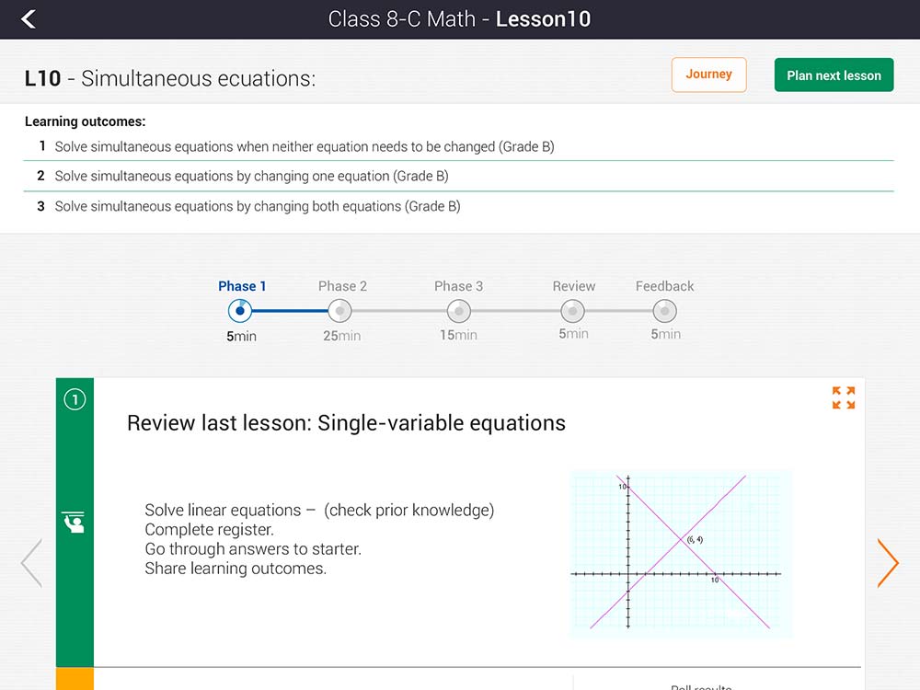The image size is (920, 690).
Task: Select the Review timeline node
Action: (x=573, y=311)
